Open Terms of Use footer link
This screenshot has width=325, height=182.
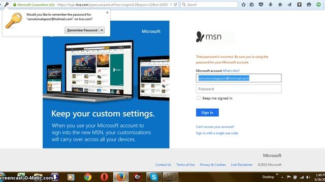(x=185, y=165)
